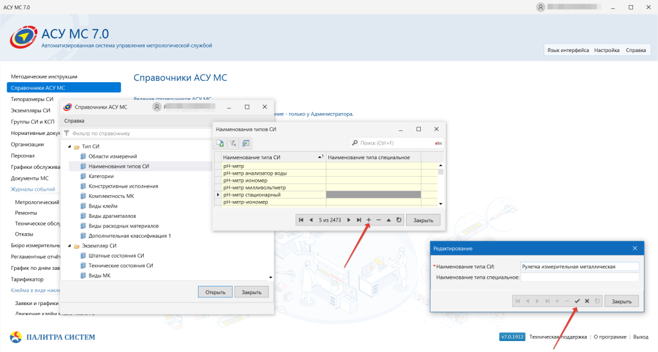The width and height of the screenshot is (658, 352).
Task: Click the funnel icon in Фильтр по справочнику
Action: [66, 134]
